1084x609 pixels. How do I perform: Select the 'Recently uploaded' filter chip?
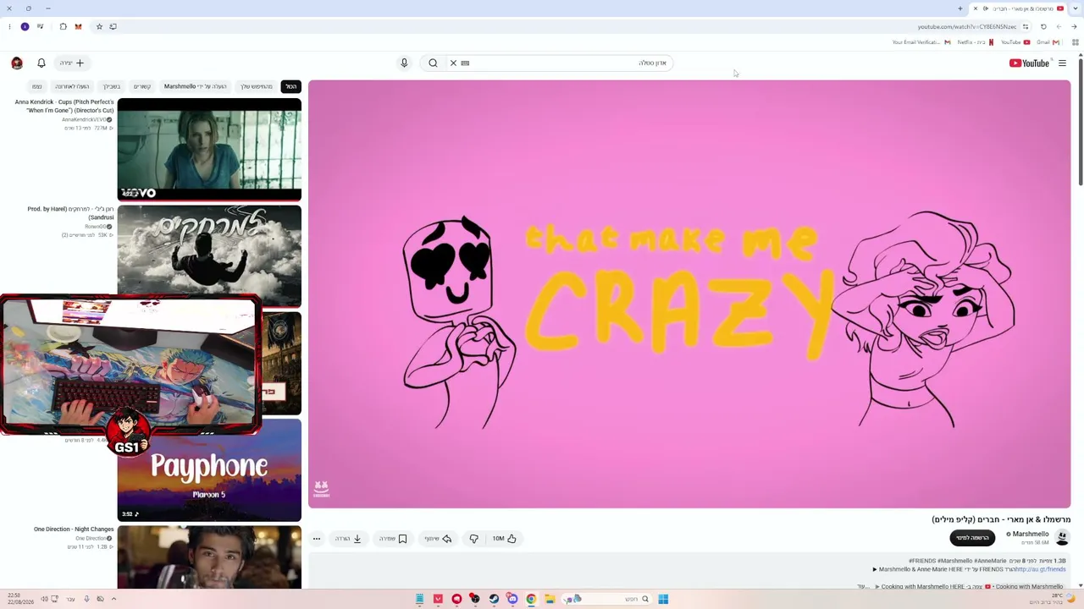[72, 86]
